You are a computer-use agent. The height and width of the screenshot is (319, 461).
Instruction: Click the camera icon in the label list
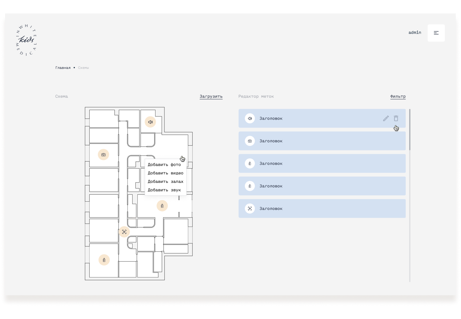(x=250, y=141)
